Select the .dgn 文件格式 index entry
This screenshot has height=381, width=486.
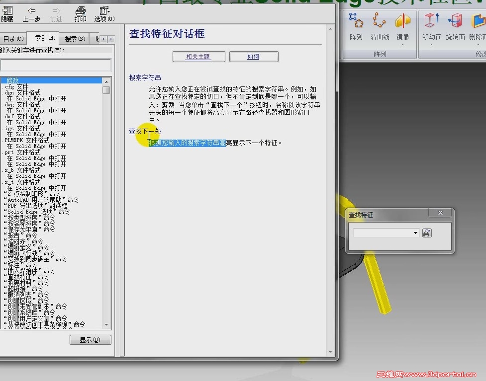click(x=22, y=92)
